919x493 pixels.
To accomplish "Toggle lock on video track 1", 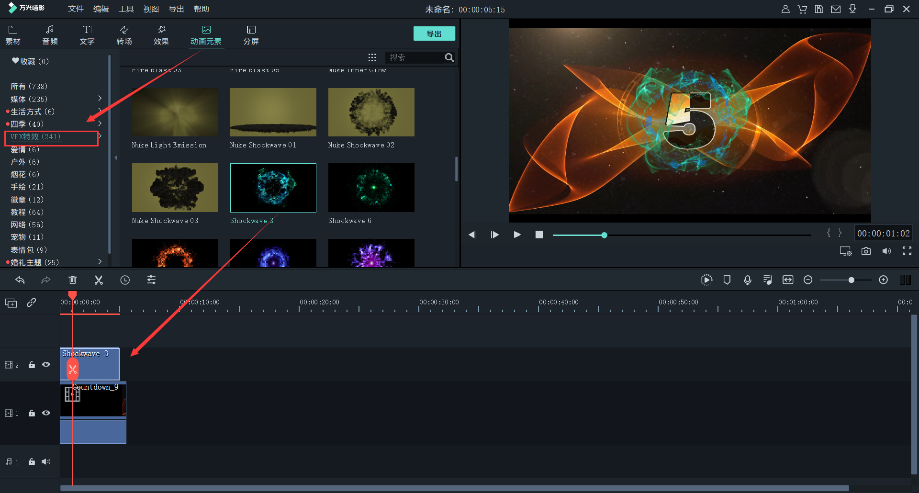I will [x=32, y=413].
